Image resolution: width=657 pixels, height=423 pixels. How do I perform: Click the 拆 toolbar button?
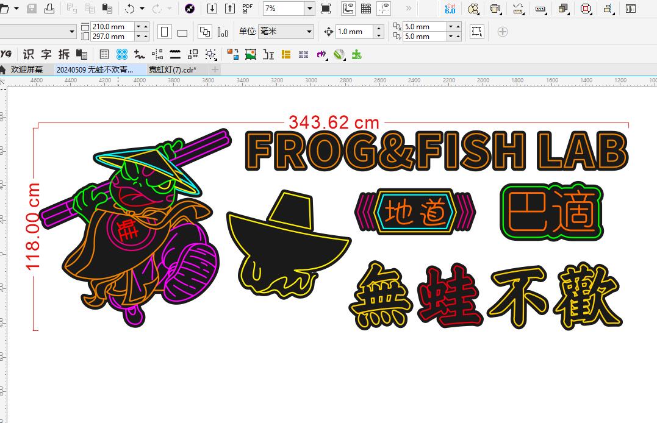(63, 54)
